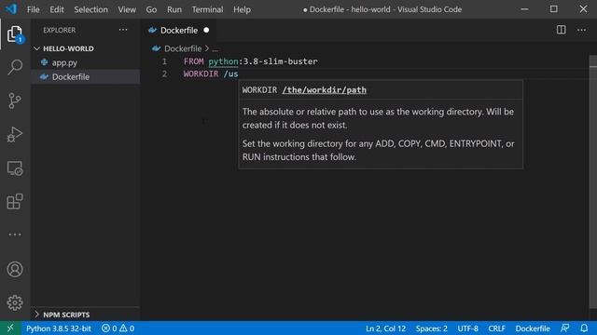
Task: Open the Extensions view
Action: [x=15, y=201]
